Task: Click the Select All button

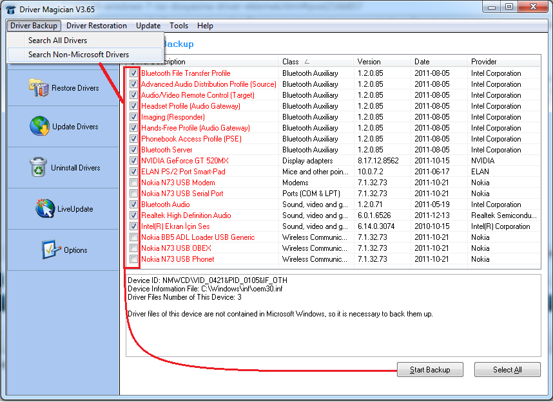Action: coord(507,370)
